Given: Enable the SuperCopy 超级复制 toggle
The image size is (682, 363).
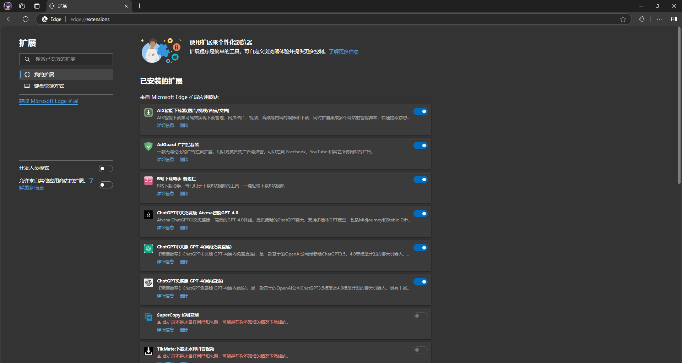Looking at the screenshot, I should pyautogui.click(x=420, y=316).
